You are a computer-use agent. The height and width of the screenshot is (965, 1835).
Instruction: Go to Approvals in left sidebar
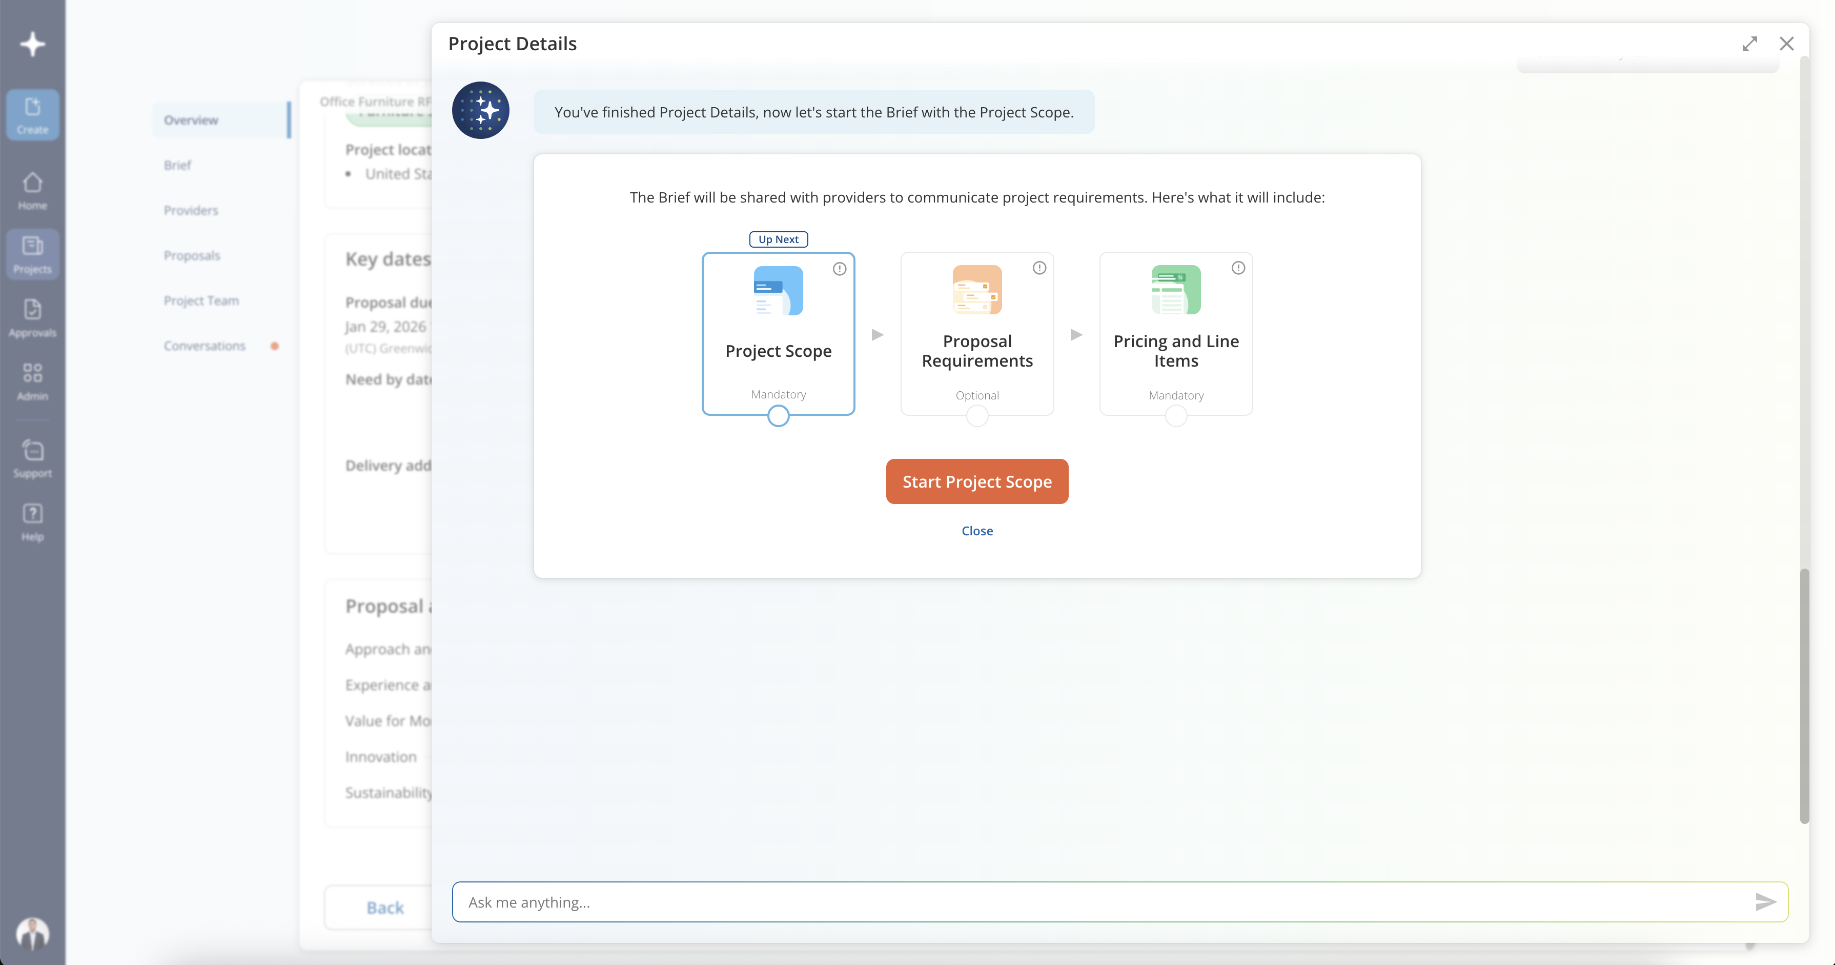click(33, 317)
